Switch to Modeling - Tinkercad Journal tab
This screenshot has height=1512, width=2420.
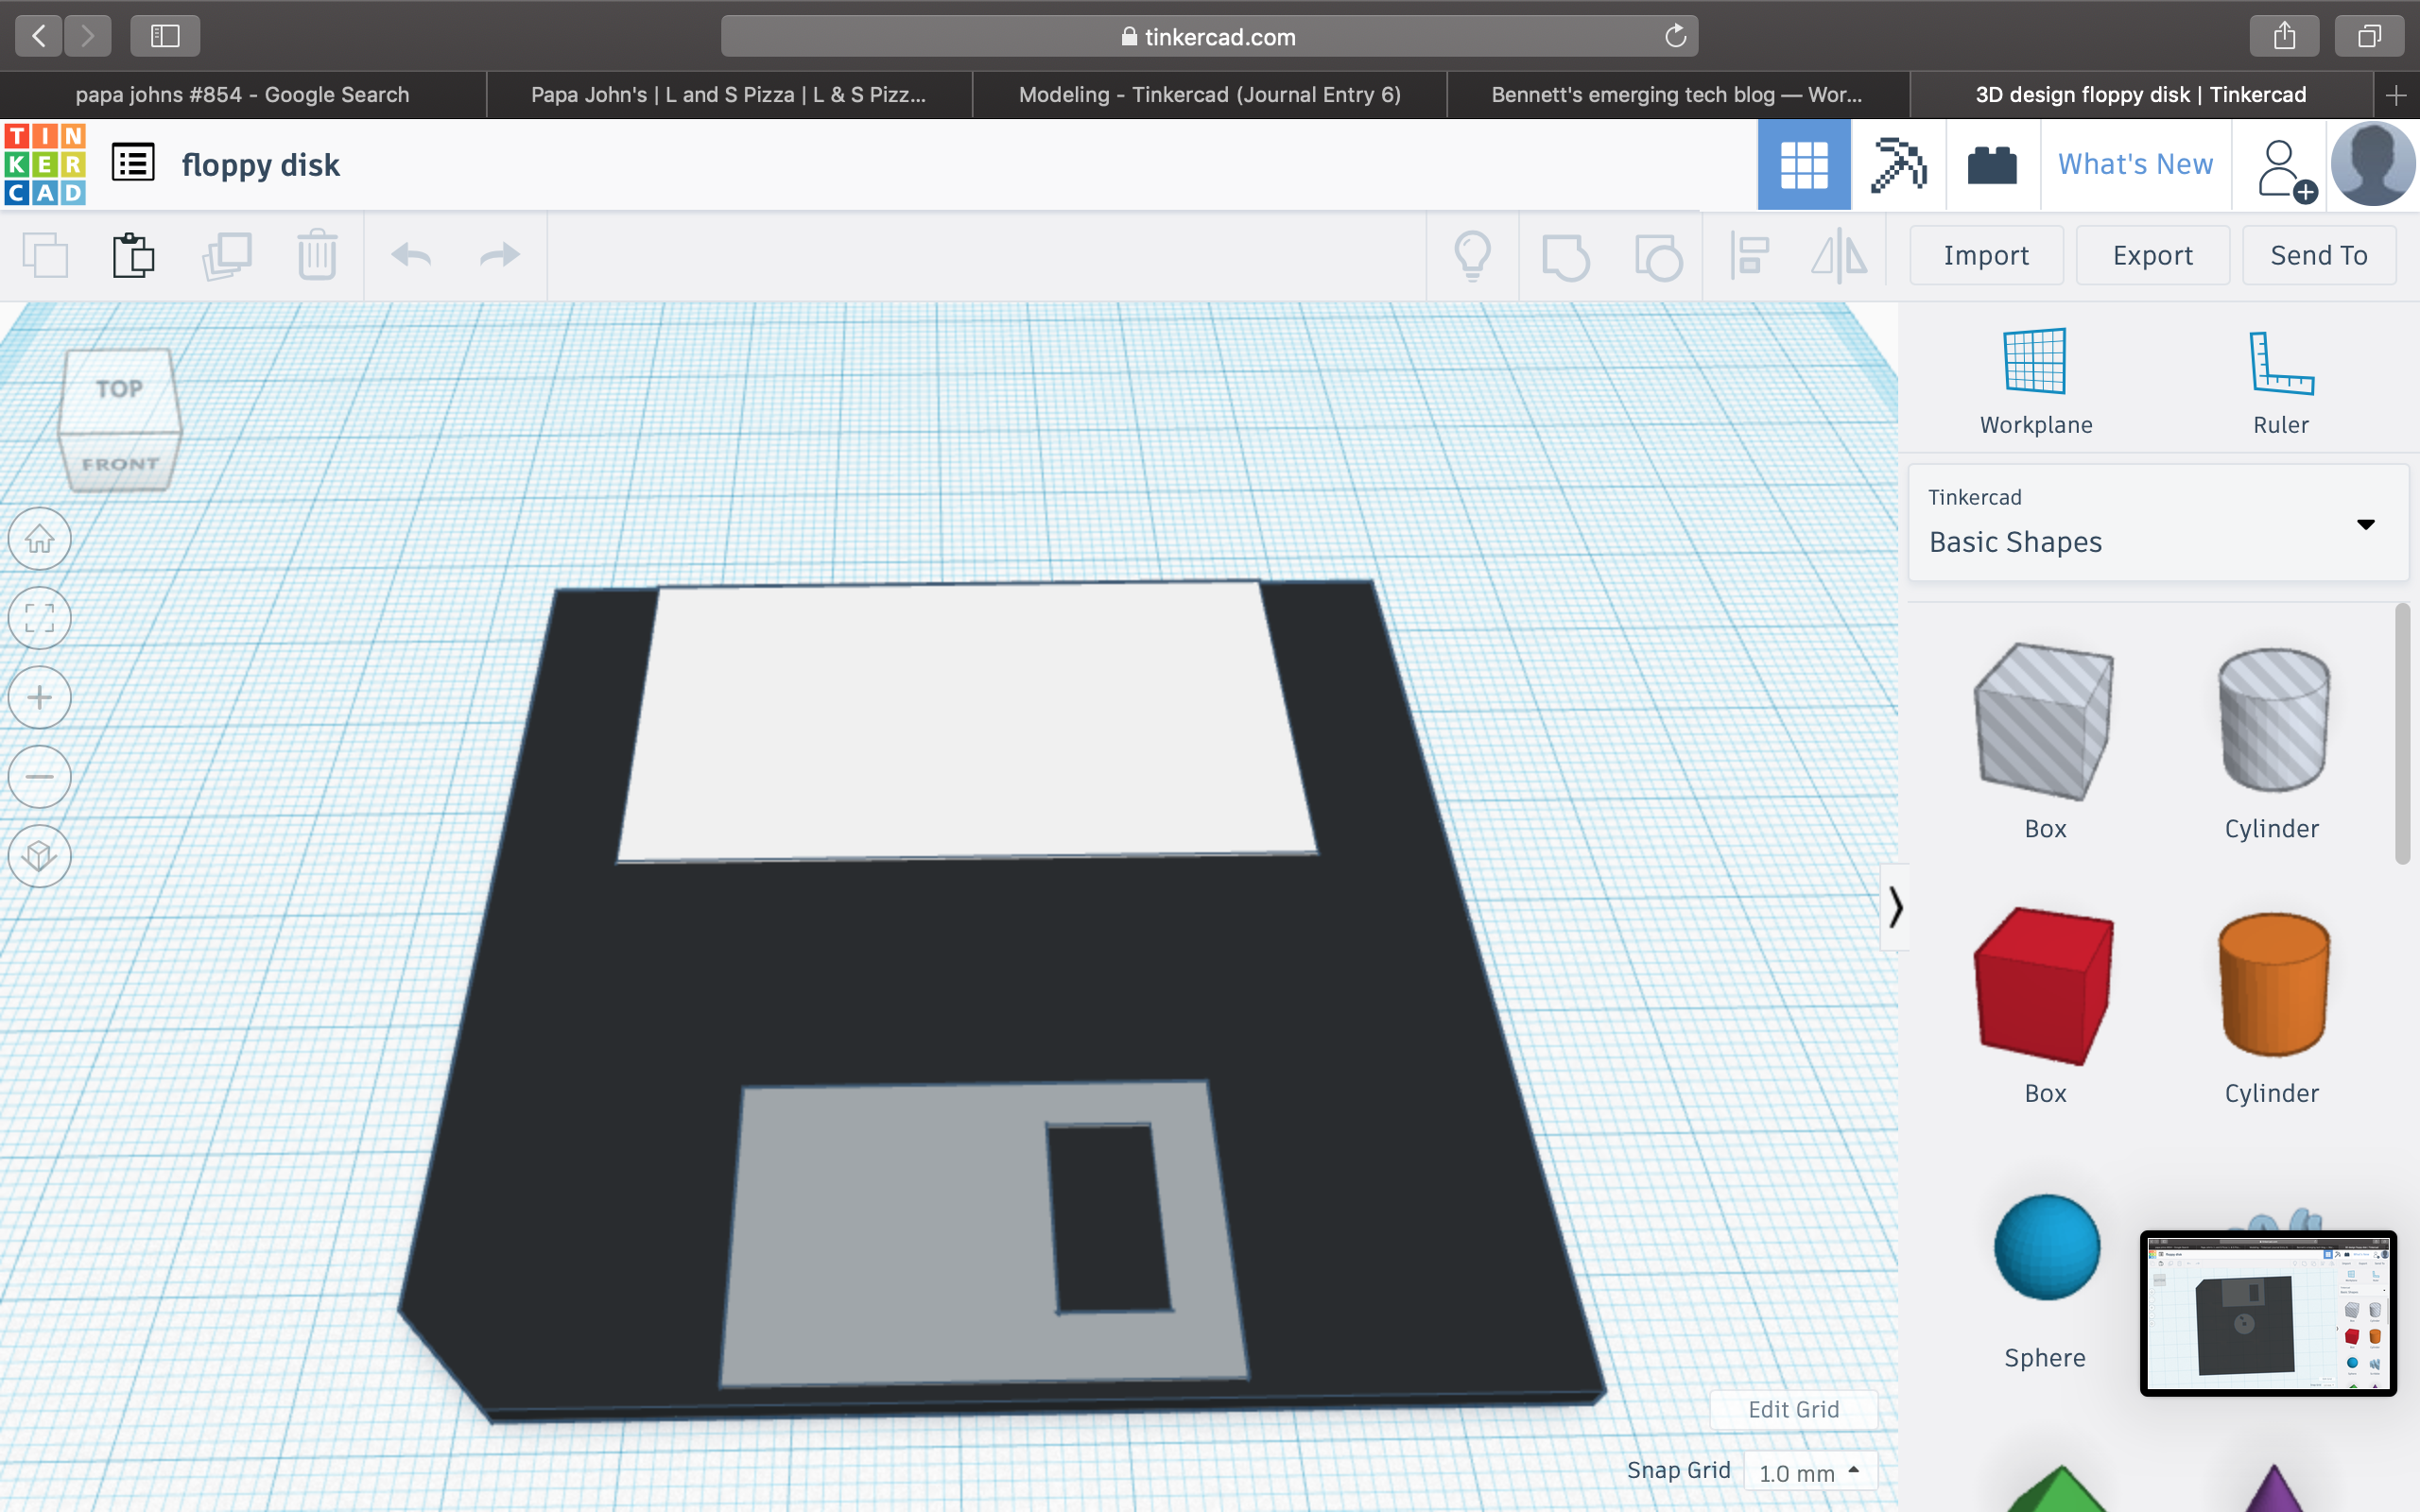pos(1209,95)
